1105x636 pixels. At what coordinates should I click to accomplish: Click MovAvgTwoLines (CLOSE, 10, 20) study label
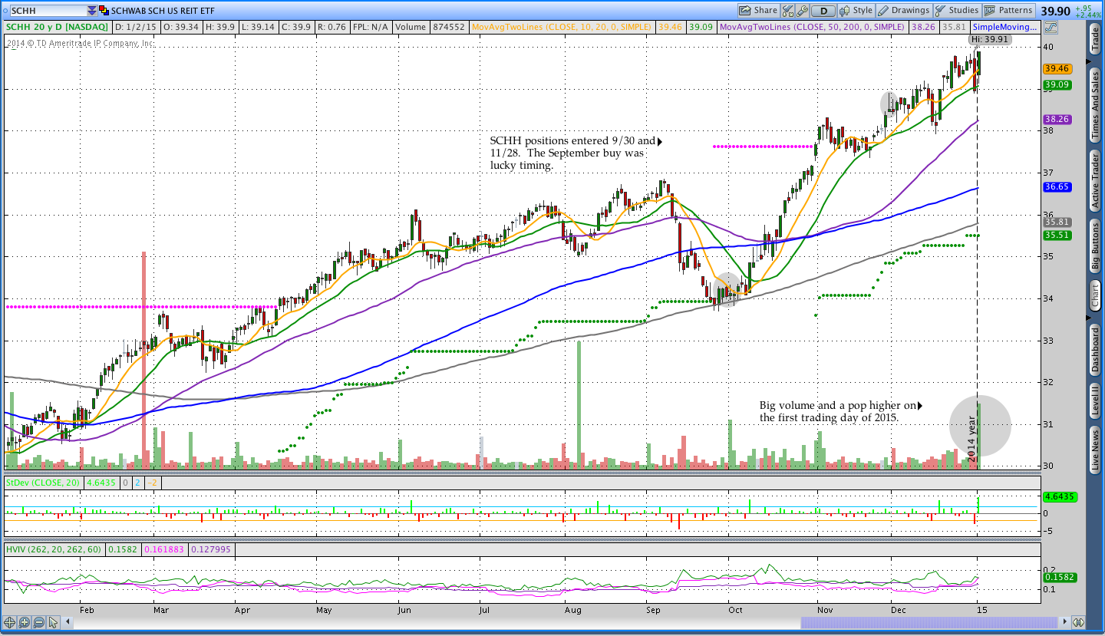point(562,27)
